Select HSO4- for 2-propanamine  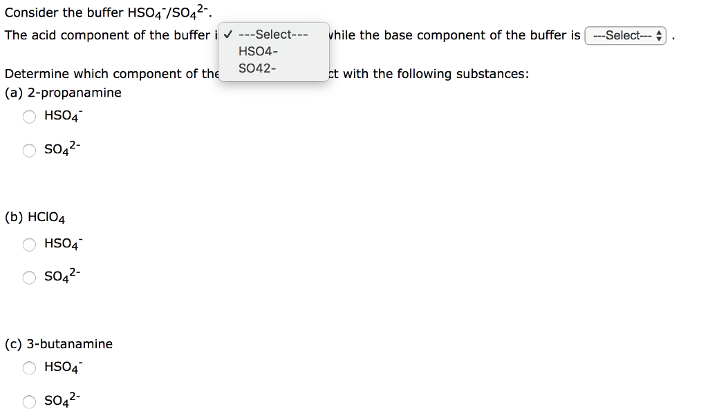point(29,117)
